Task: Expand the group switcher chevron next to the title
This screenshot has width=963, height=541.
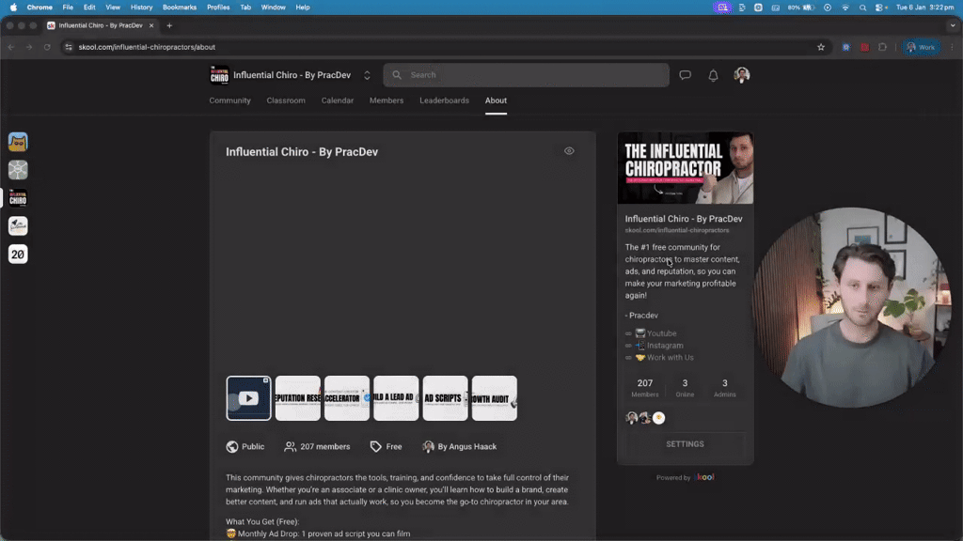Action: click(x=367, y=74)
